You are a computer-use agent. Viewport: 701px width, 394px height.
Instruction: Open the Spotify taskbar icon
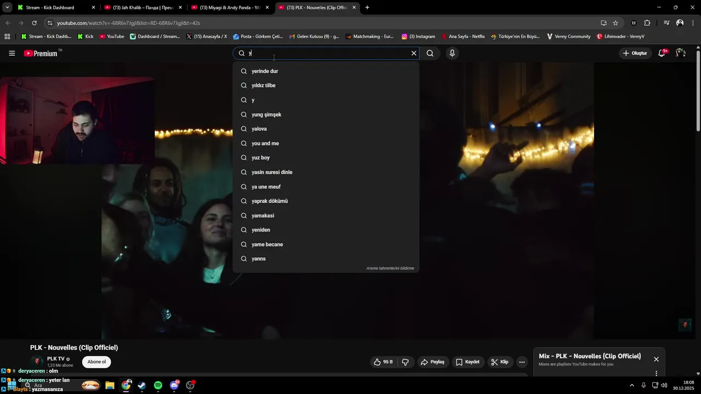[158, 385]
